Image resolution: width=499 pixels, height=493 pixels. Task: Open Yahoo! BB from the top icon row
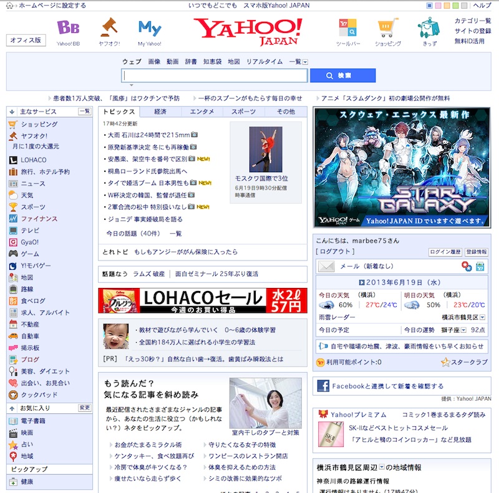coord(67,29)
